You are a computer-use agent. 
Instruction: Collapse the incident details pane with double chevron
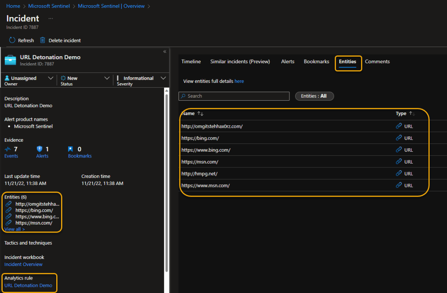click(x=165, y=51)
